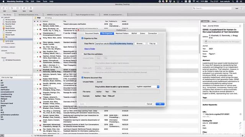Image resolution: width=245 pixels, height=137 pixels.
Task: Switch to Notes tab in right panel
Action: click(214, 21)
